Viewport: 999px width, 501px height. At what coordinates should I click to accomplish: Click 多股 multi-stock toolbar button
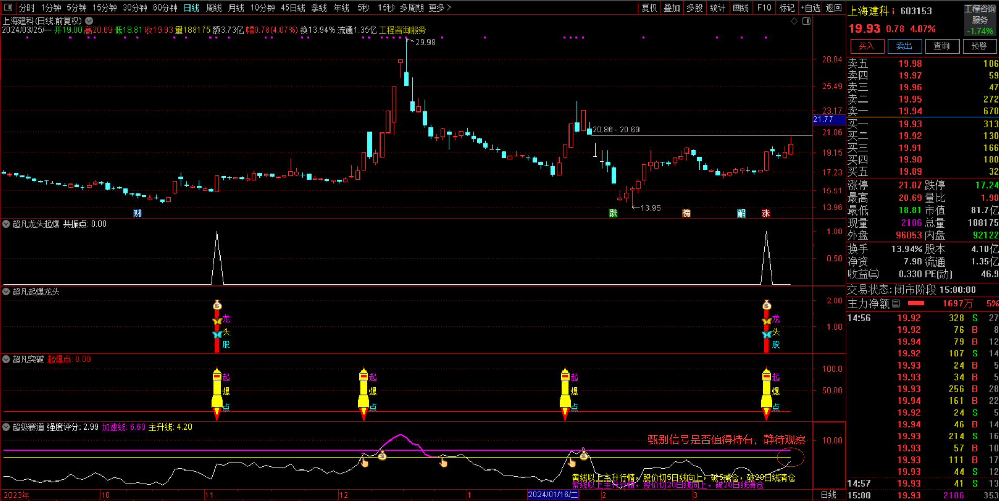[695, 8]
